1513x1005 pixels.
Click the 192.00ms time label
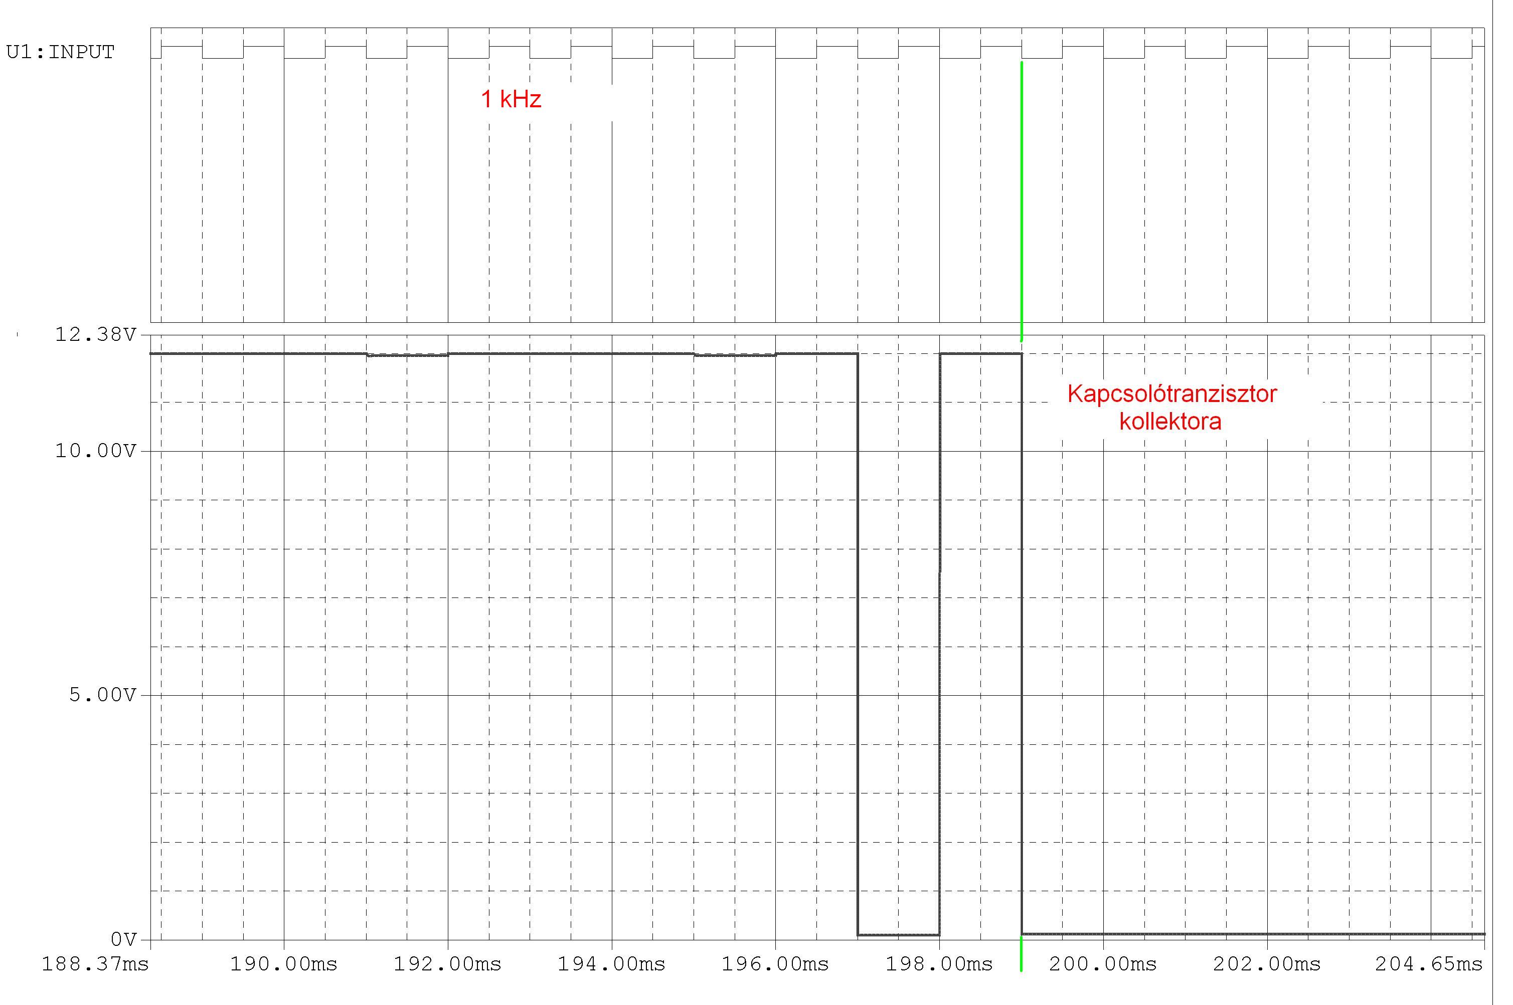pyautogui.click(x=447, y=964)
